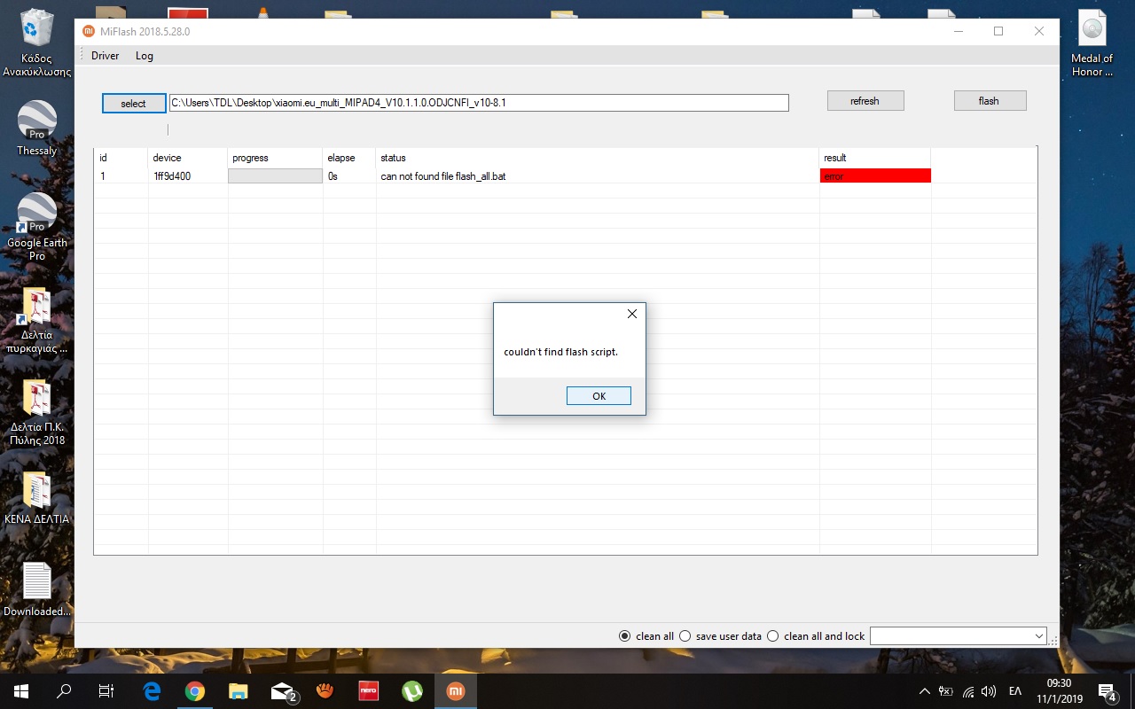Choose clean all and lock option
This screenshot has width=1135, height=709.
click(x=773, y=636)
